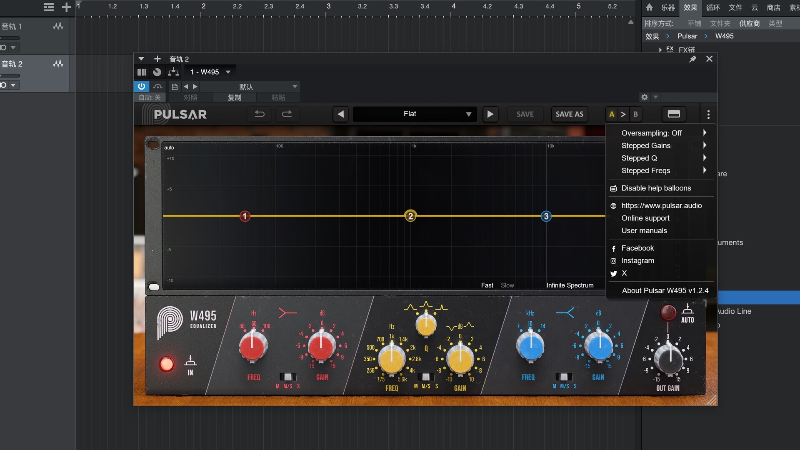Click the Facebook menu entry
The width and height of the screenshot is (800, 450).
click(x=661, y=248)
